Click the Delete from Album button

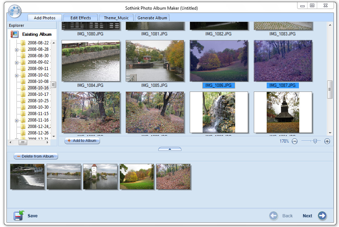(x=36, y=156)
